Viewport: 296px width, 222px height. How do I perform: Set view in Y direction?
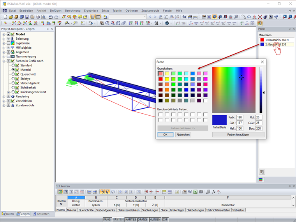point(136,23)
